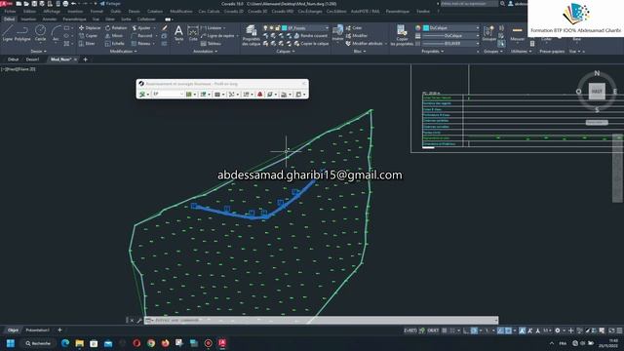
Task: Toggle polar tracking in status bar
Action: coord(474,331)
